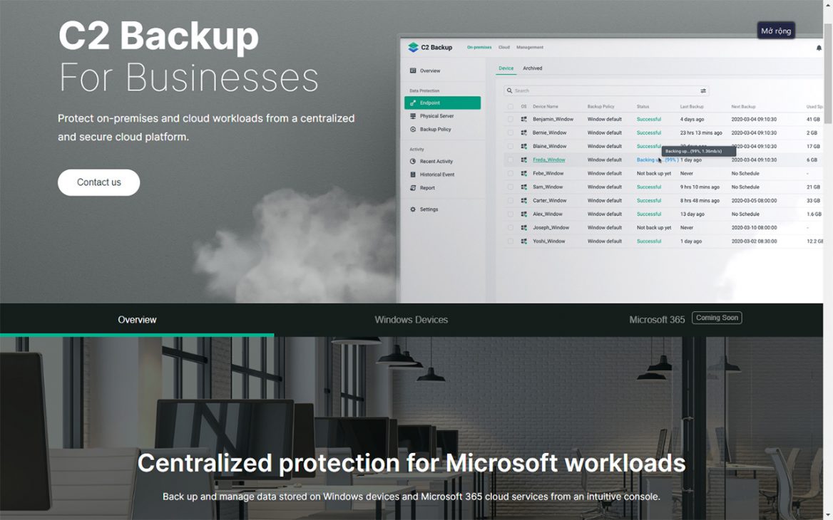Click the Endpoint icon in the sidebar
833x520 pixels.
[x=413, y=103]
